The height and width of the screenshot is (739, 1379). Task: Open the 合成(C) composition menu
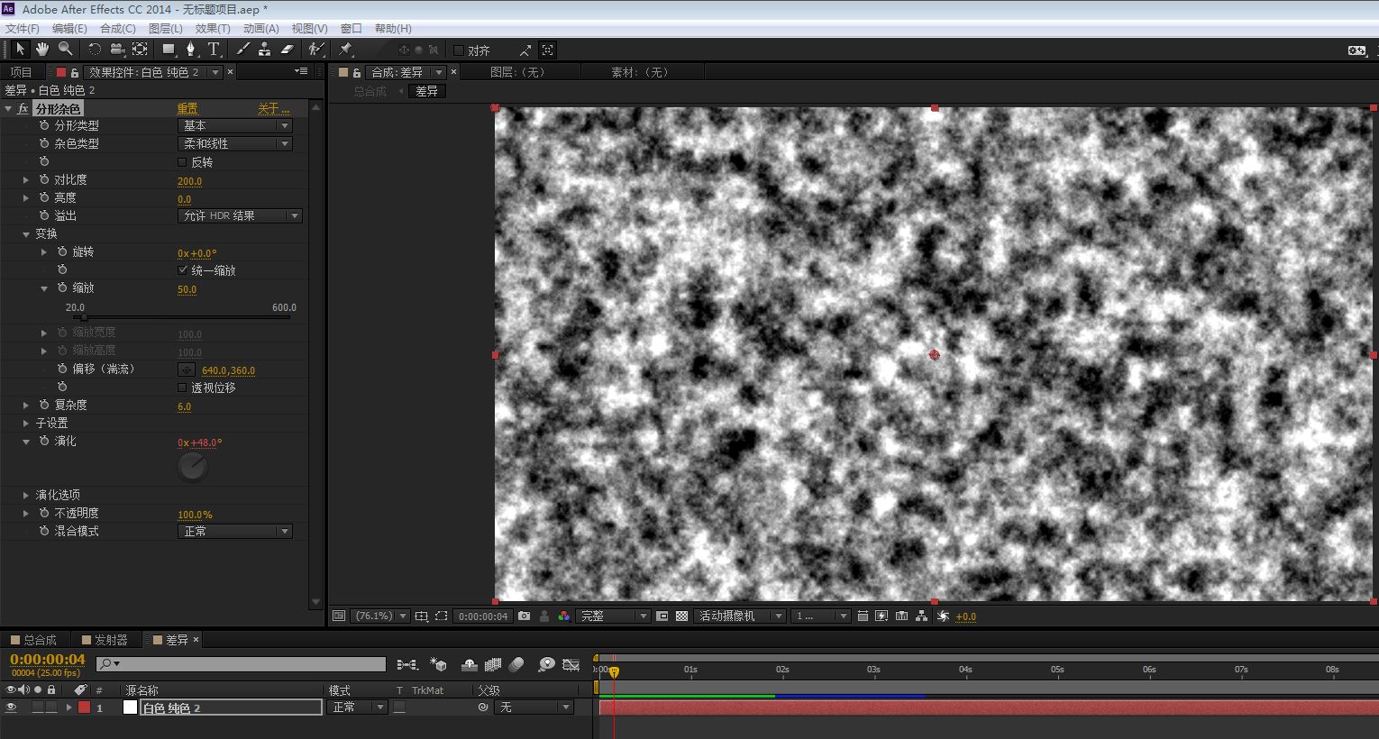(x=117, y=29)
